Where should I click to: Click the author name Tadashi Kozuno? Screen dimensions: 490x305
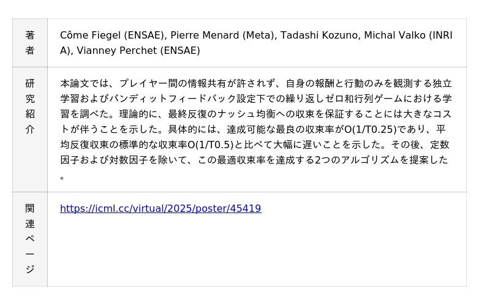coord(320,36)
